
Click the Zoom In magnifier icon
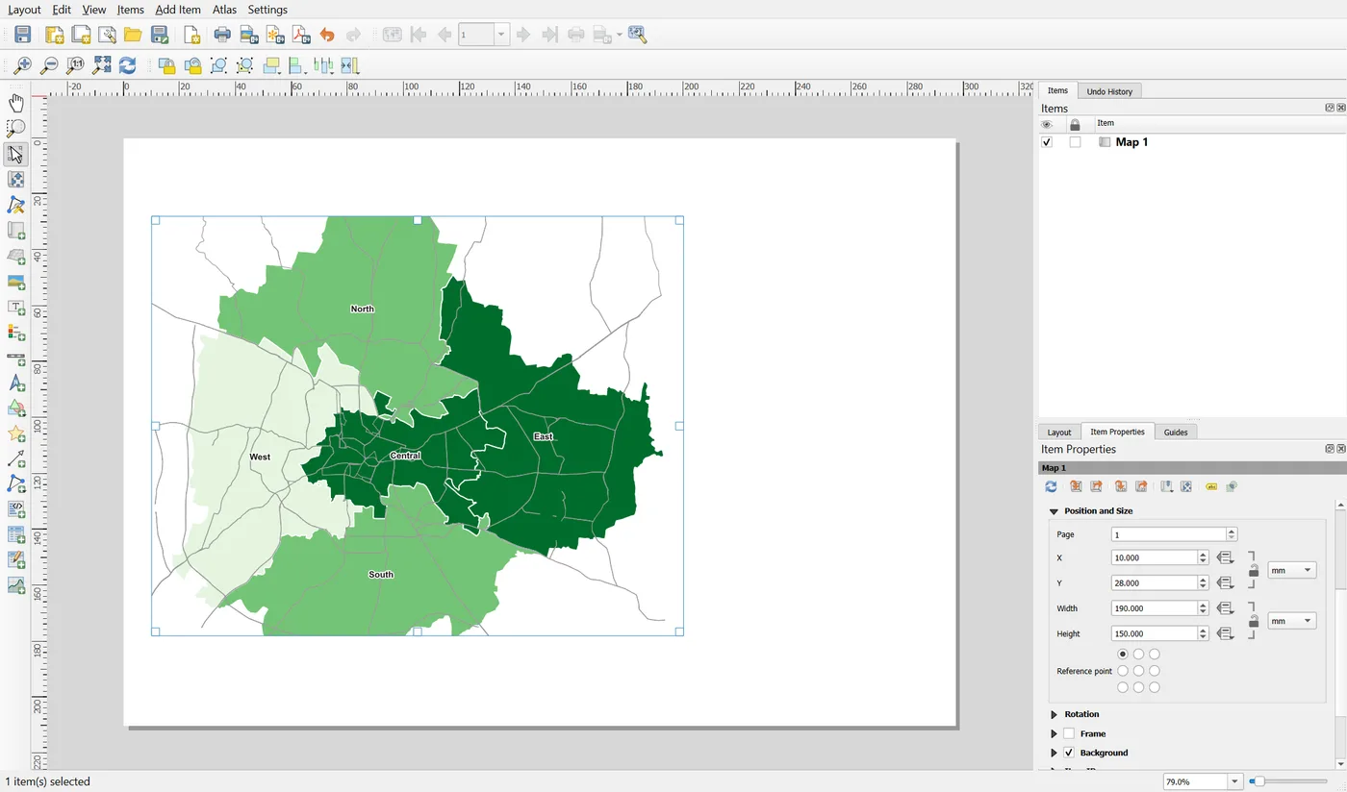click(x=22, y=65)
